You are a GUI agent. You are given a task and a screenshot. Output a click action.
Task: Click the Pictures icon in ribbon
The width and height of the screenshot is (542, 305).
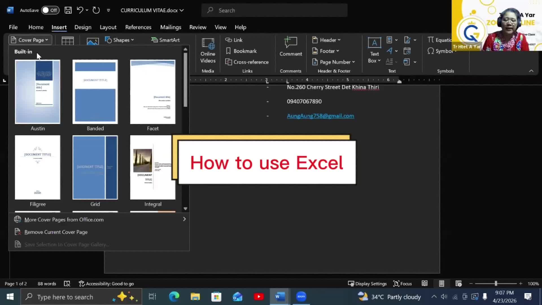(93, 41)
